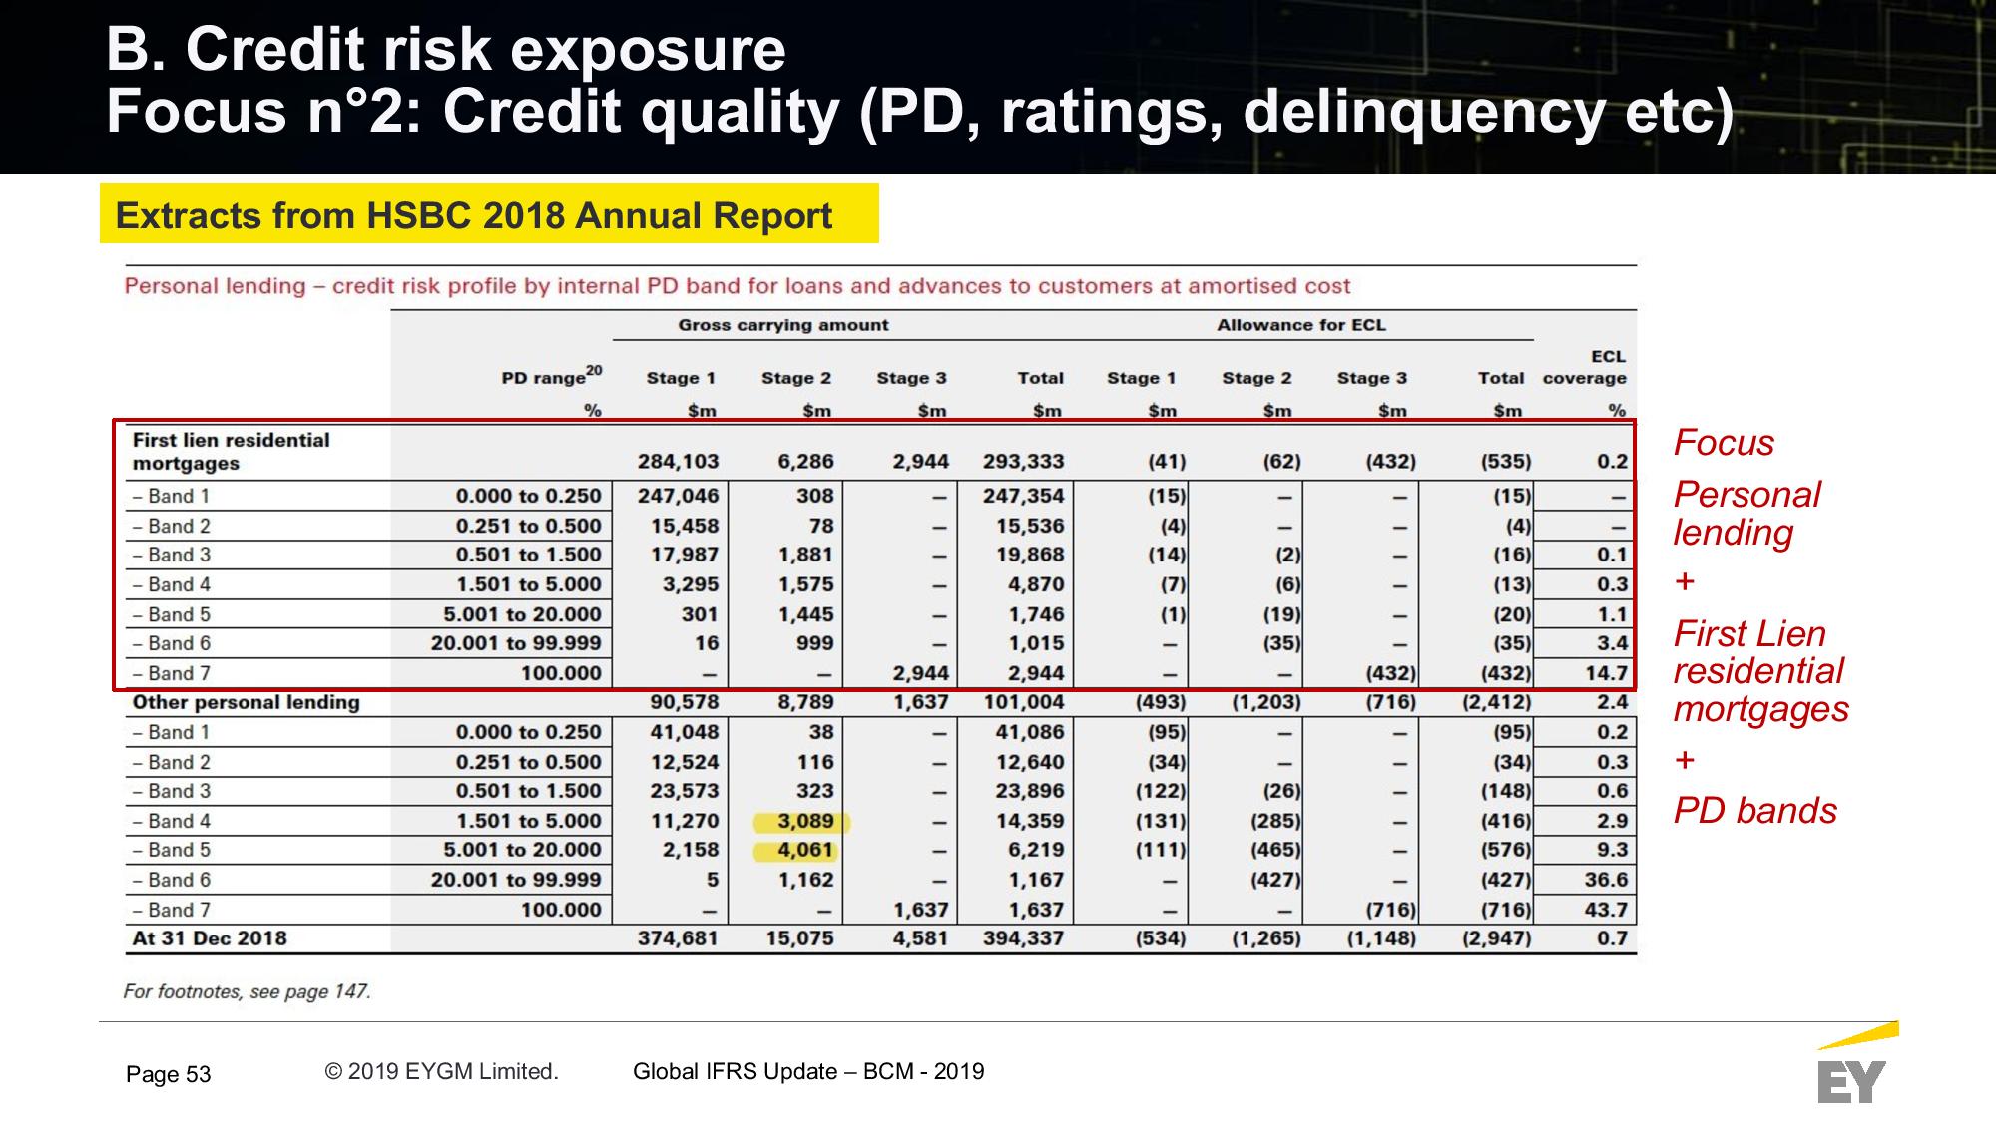Click the 999 Stage 2 value in Band 6
The height and width of the screenshot is (1122, 1996).
[815, 643]
